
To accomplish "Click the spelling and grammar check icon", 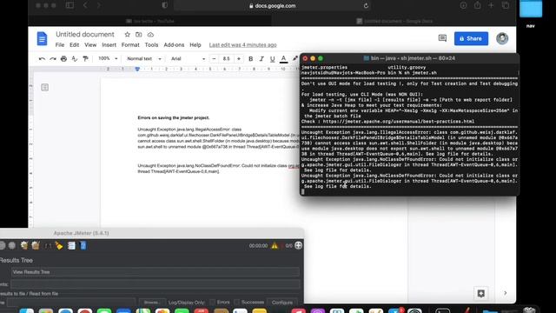I will (75, 58).
